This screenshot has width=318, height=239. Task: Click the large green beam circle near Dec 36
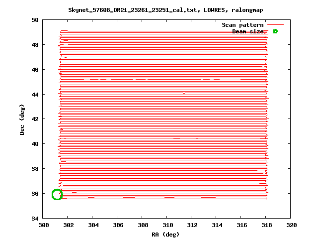(x=57, y=195)
